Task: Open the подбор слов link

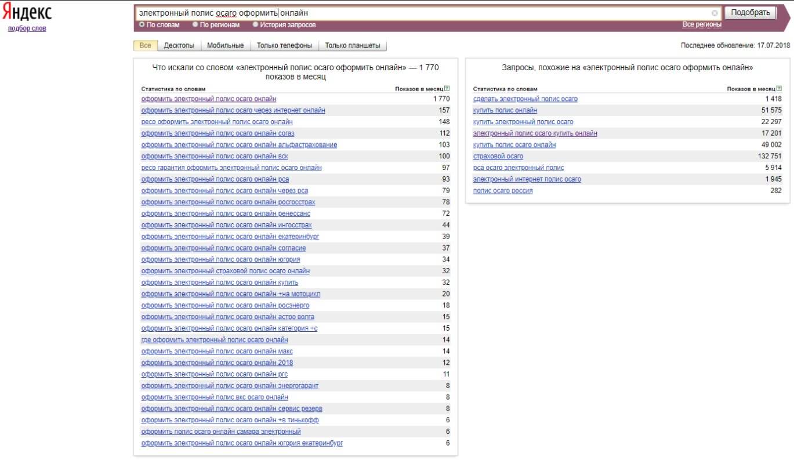Action: (x=27, y=28)
